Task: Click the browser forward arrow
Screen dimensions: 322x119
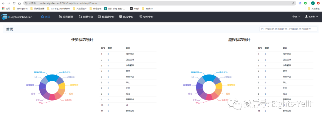Action: pos(9,3)
